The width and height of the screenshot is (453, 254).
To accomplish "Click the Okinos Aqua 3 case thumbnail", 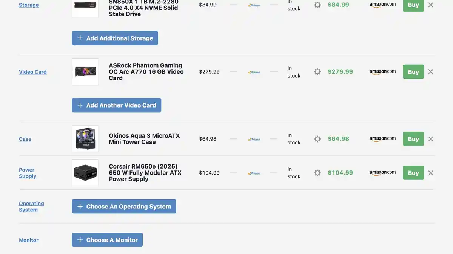I will tap(85, 139).
